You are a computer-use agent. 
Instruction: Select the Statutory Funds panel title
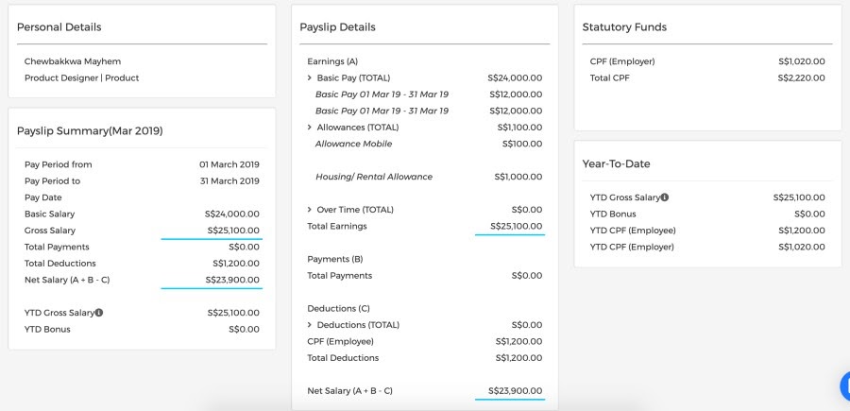point(624,27)
